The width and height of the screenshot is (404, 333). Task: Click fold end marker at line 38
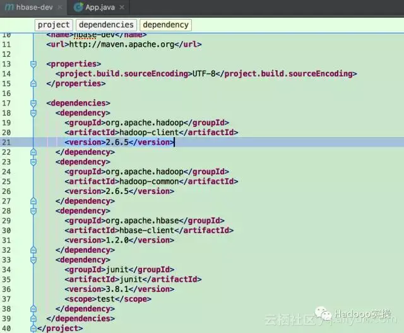click(x=33, y=309)
